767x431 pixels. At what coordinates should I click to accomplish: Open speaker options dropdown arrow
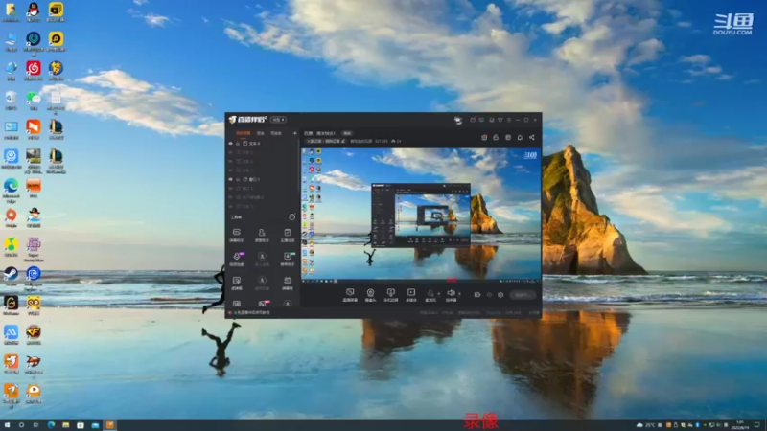coord(459,294)
